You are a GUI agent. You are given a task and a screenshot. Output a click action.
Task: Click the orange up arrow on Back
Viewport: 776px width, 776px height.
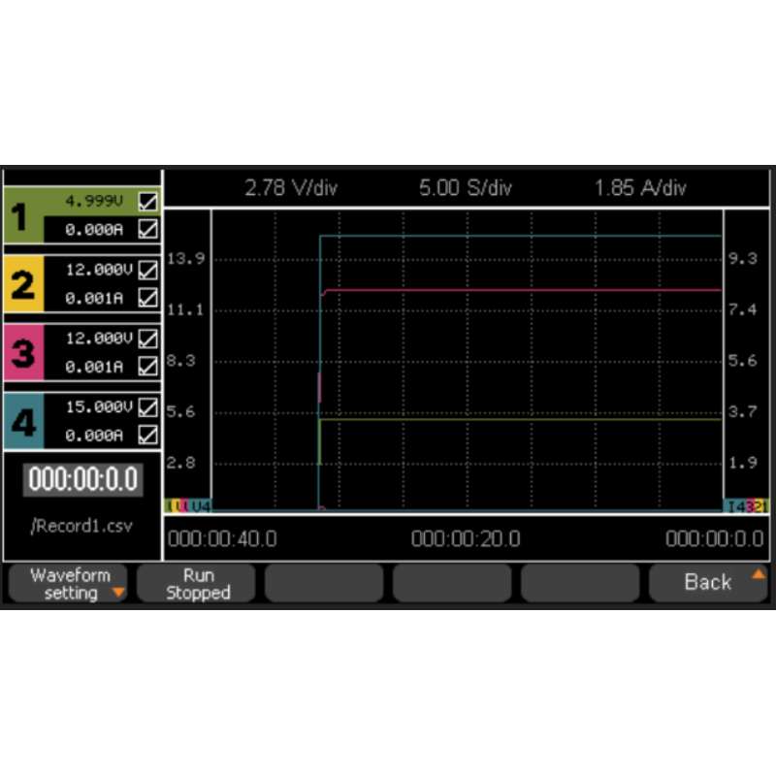(758, 573)
